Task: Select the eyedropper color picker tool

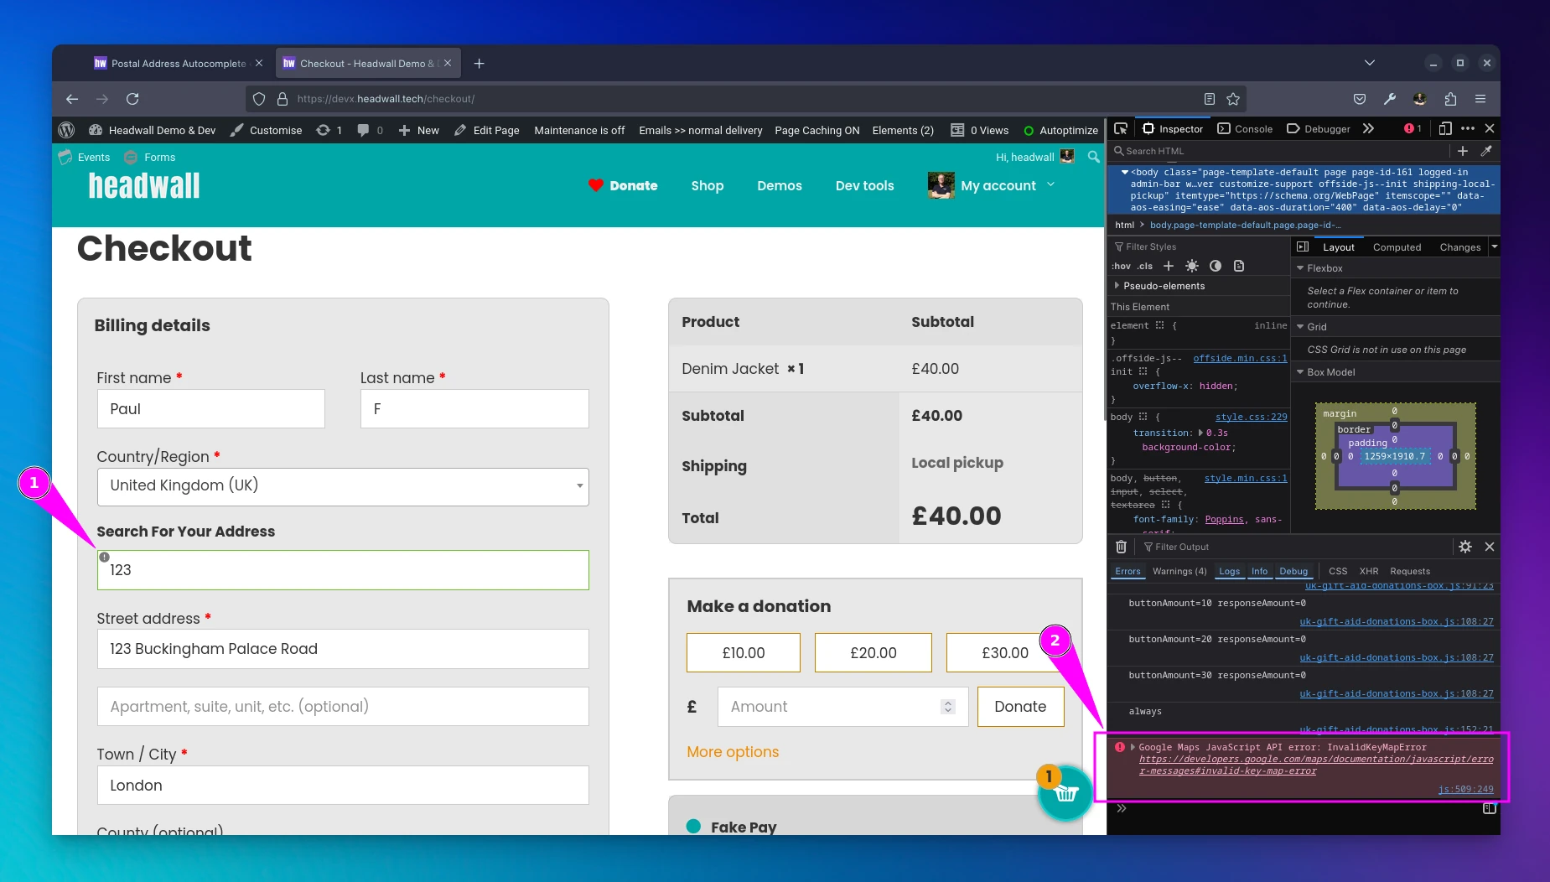Action: (1486, 151)
